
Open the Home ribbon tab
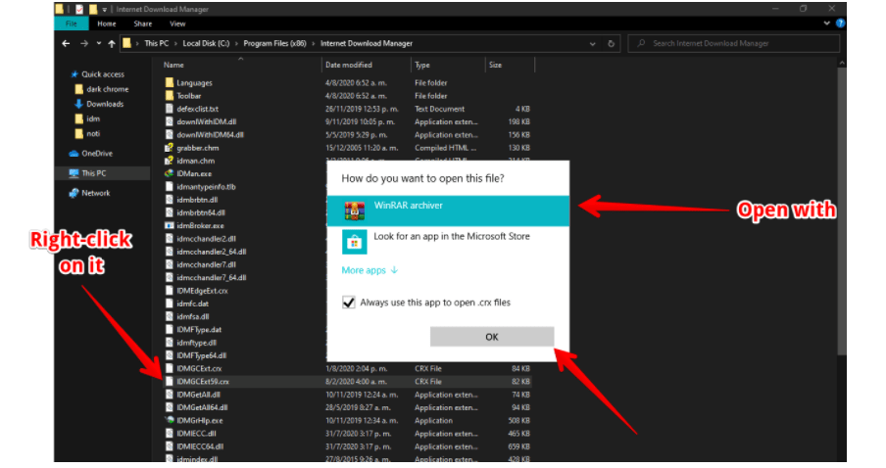pyautogui.click(x=106, y=23)
